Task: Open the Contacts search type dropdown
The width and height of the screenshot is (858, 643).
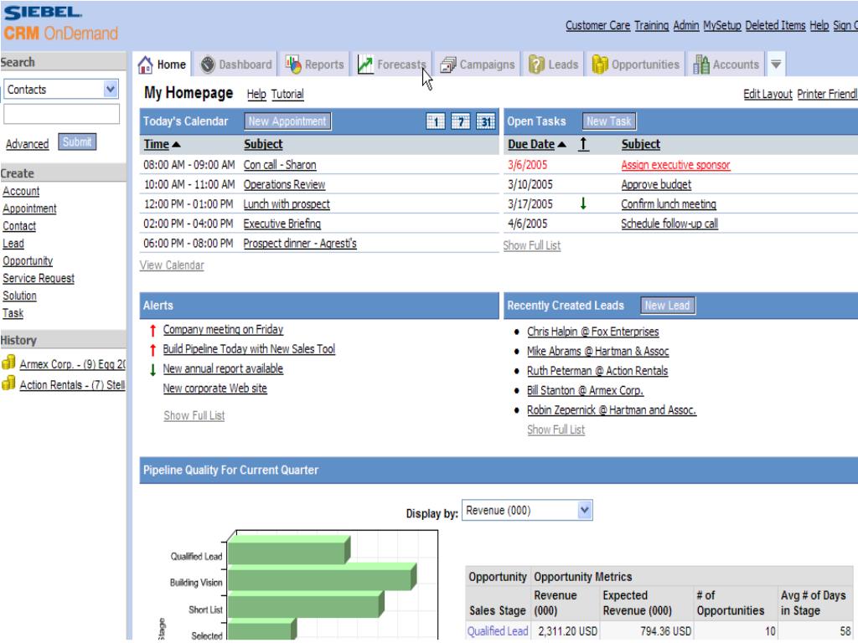Action: click(110, 89)
